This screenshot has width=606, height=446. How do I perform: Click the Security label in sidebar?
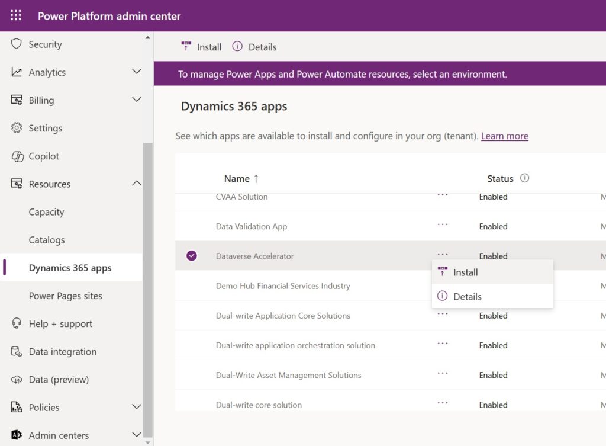[x=45, y=44]
